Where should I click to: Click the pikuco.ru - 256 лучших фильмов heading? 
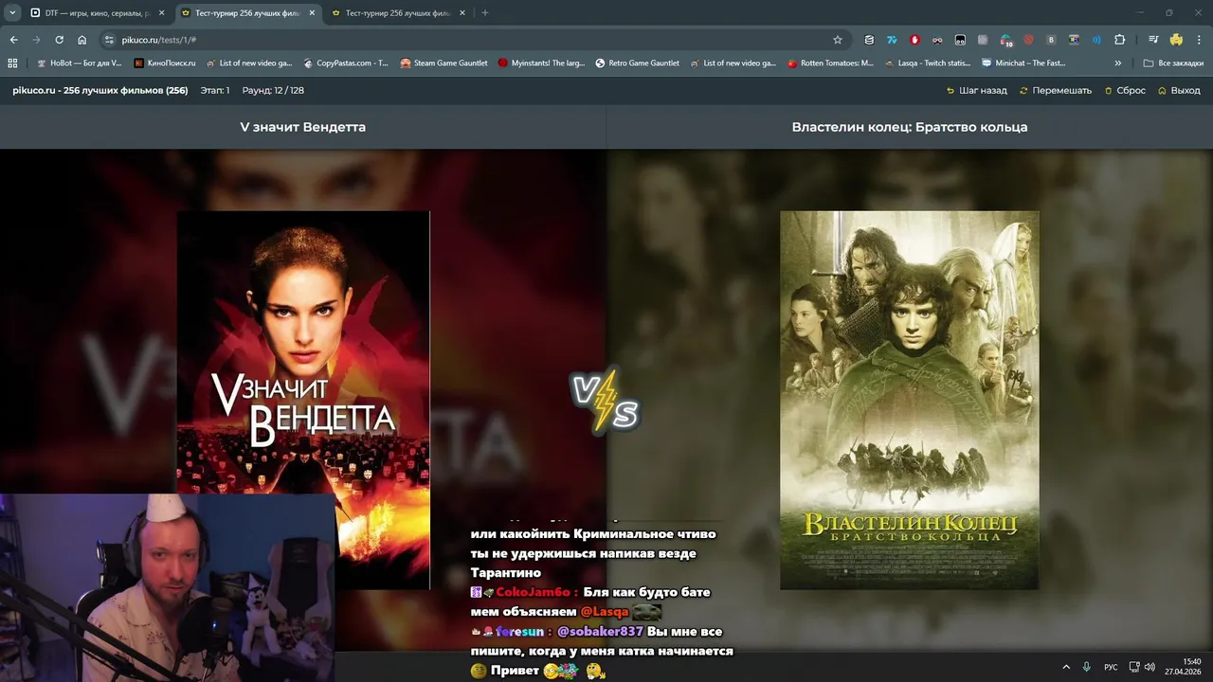tap(100, 91)
